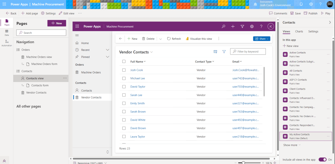
Task: Check the box next to Josh Cook
Action: click(x=124, y=70)
